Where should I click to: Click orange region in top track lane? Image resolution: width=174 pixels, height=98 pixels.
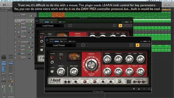coord(58,15)
